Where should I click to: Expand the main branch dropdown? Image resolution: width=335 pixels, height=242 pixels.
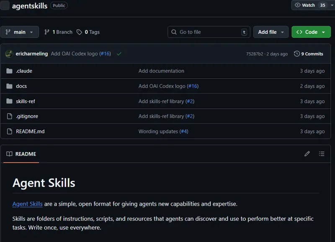click(x=20, y=32)
